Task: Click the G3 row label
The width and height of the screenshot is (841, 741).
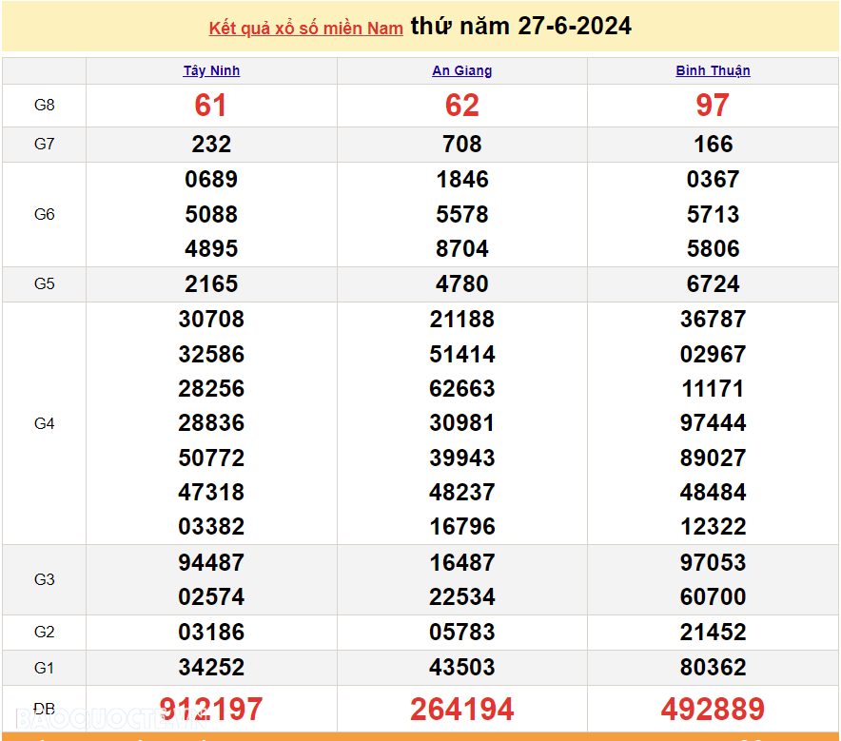Action: tap(45, 579)
